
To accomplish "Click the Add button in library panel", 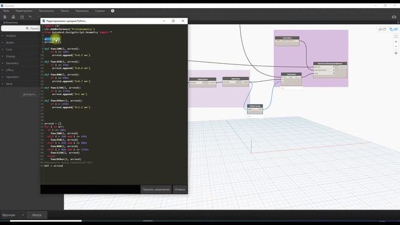I will (x=29, y=94).
